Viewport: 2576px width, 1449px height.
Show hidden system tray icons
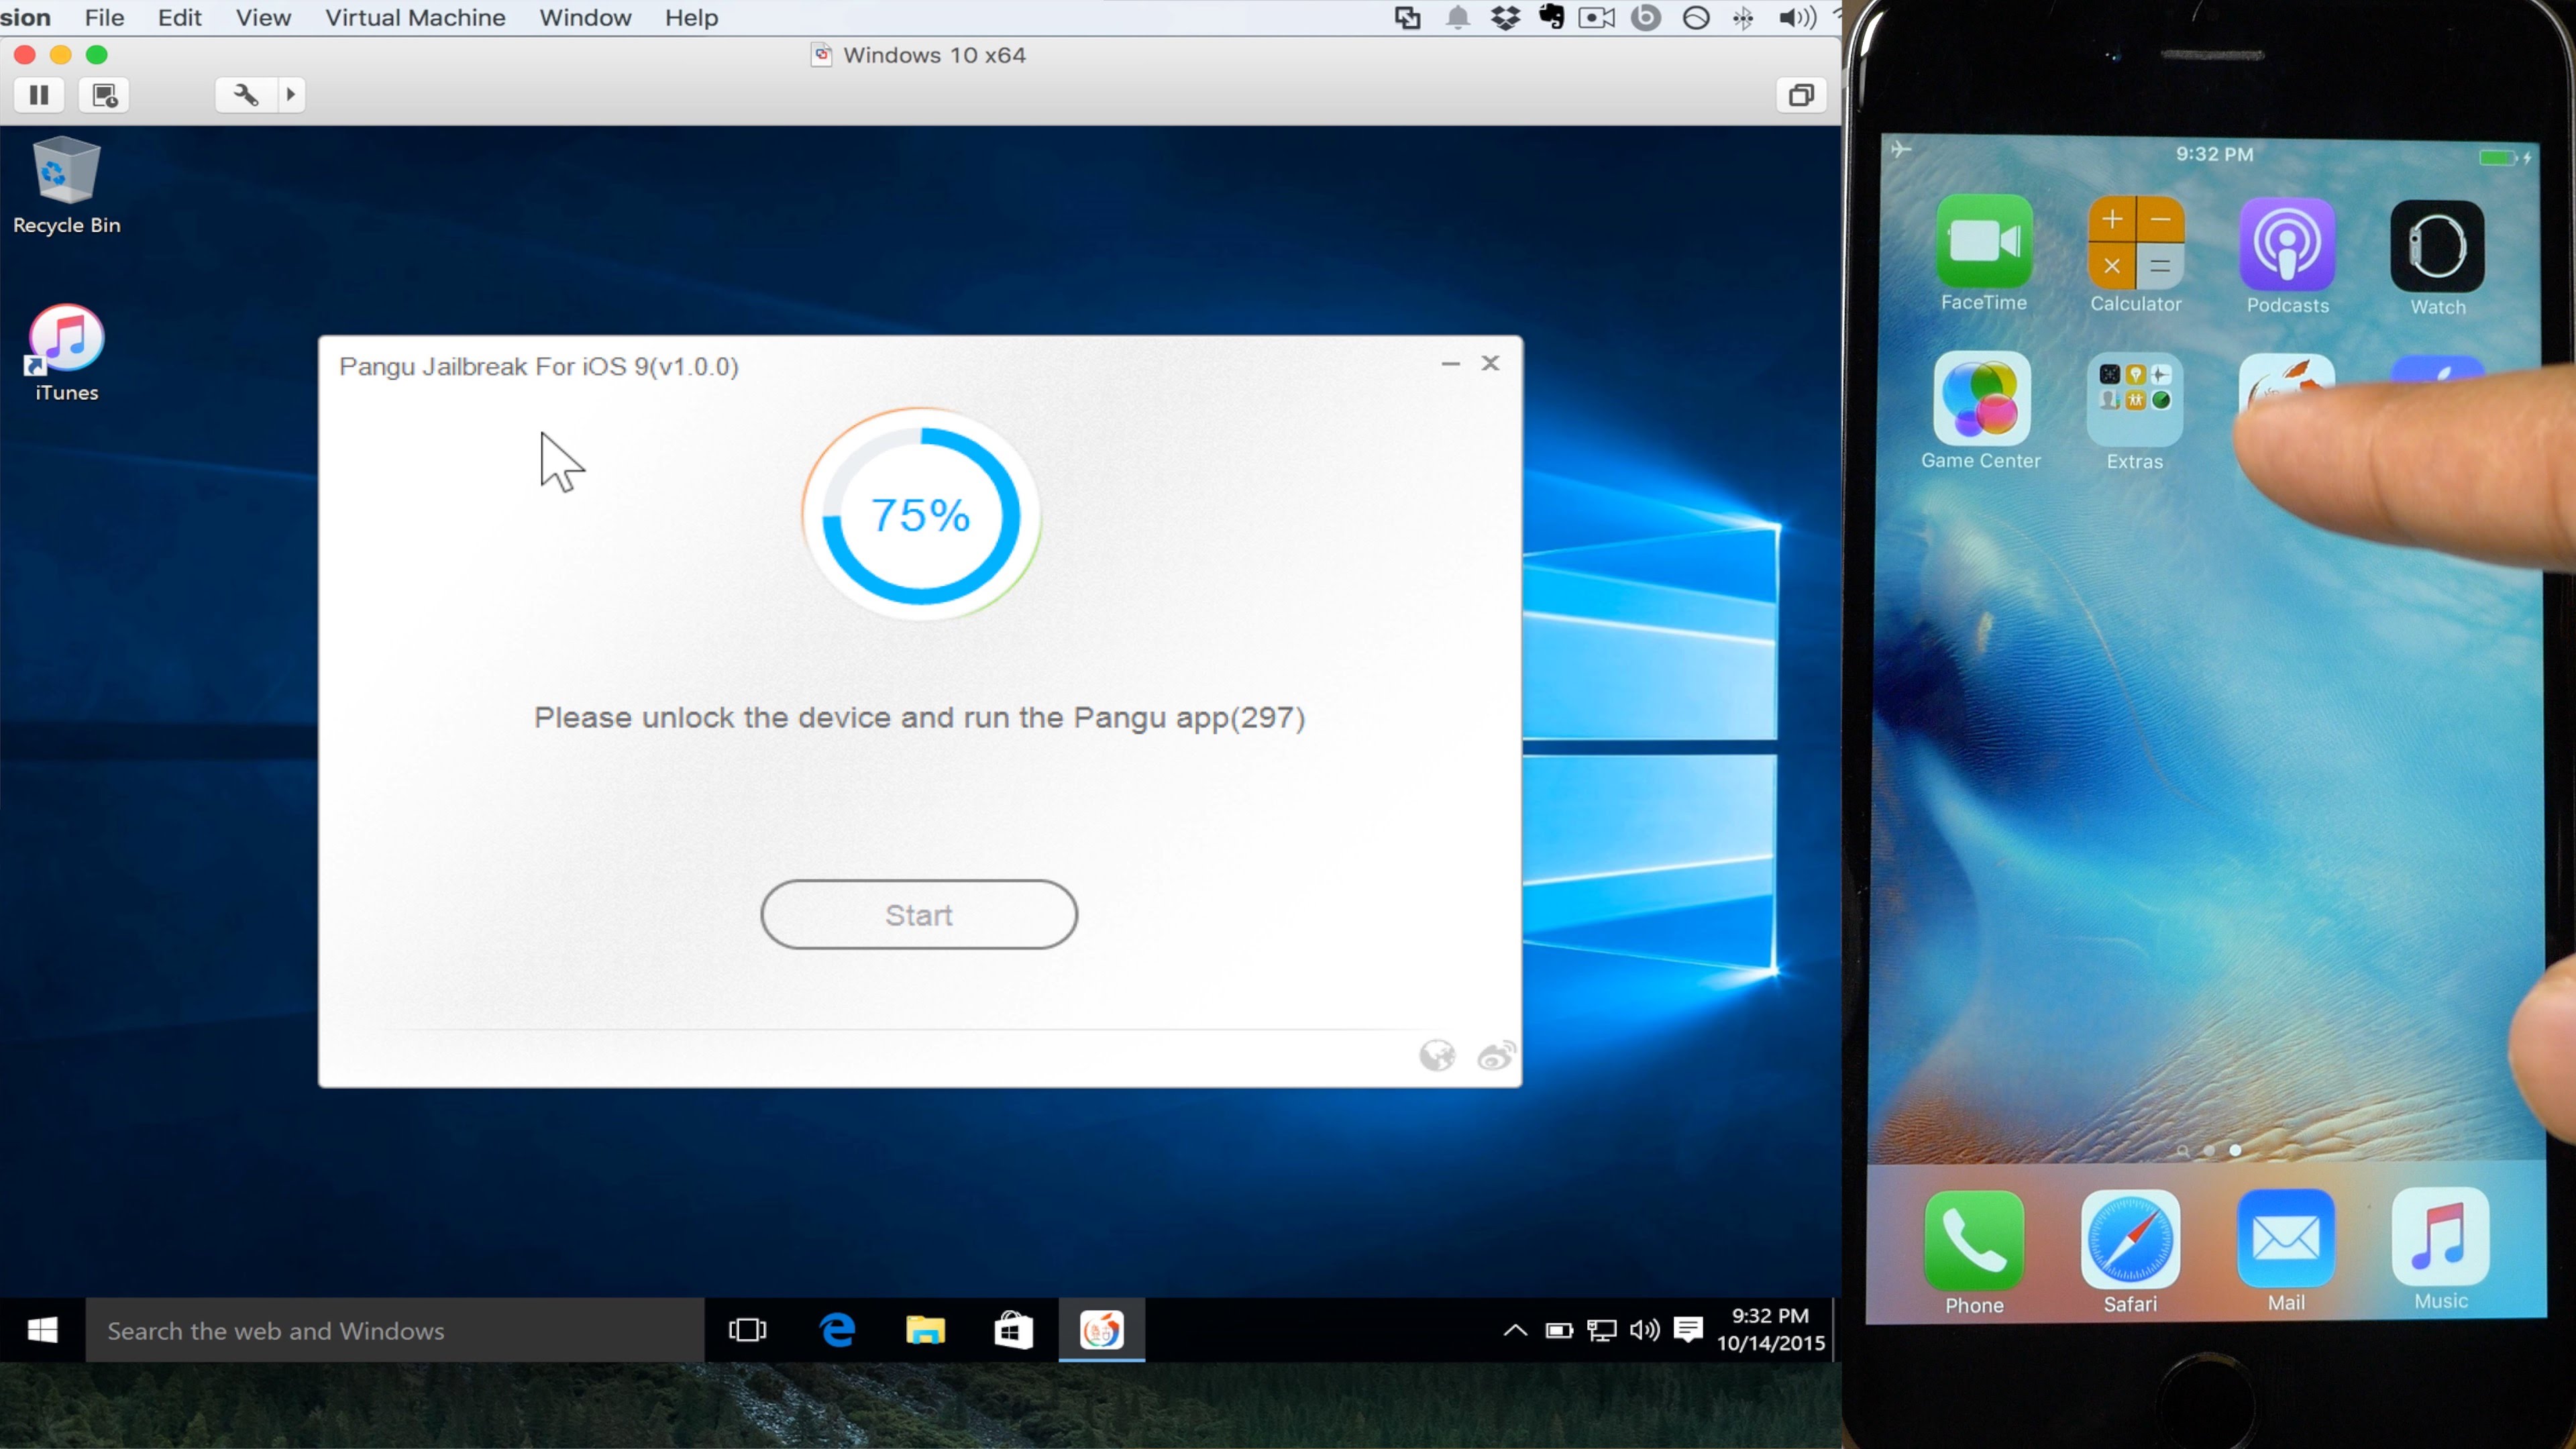coord(1515,1330)
